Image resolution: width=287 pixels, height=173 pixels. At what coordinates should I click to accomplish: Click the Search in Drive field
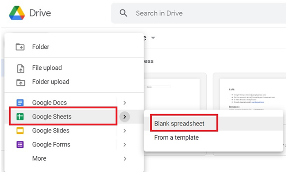coord(199,13)
